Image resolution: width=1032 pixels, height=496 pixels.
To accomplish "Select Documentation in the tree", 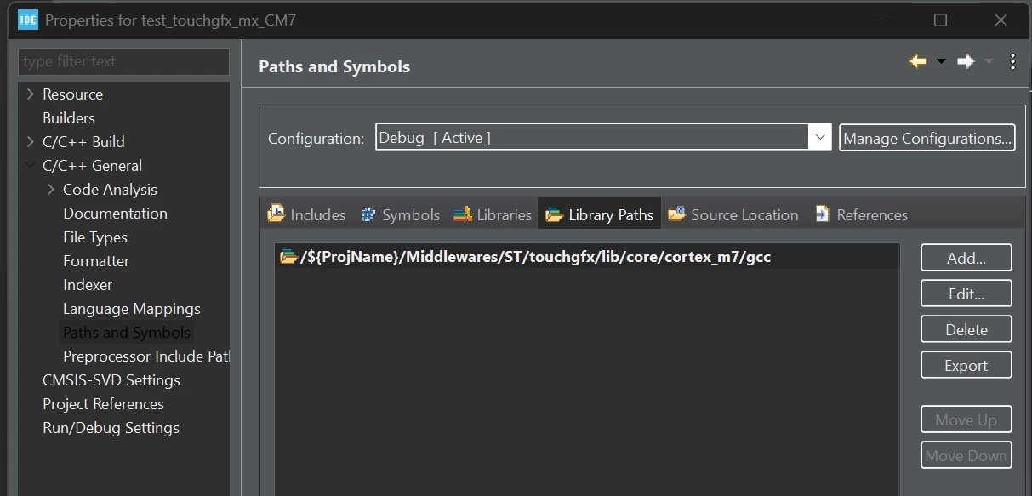I will pyautogui.click(x=115, y=213).
